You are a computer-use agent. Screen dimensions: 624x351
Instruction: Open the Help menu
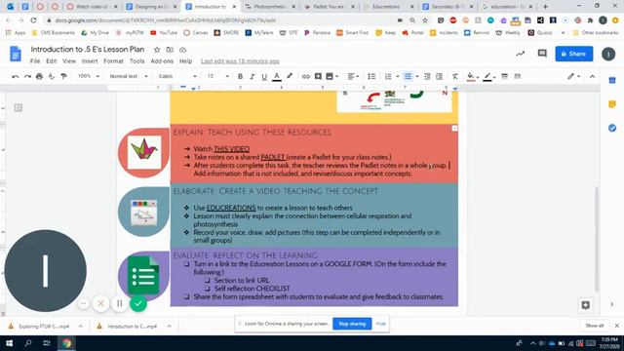[x=185, y=61]
